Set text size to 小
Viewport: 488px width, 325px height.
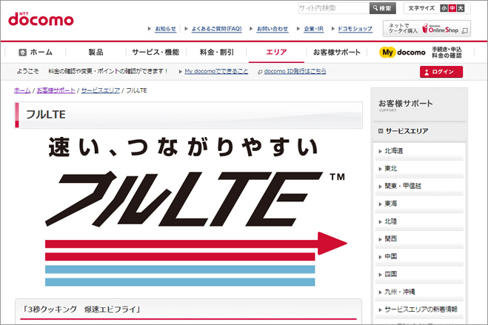point(444,8)
